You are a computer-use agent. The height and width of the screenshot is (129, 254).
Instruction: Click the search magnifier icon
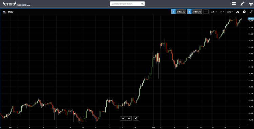[142, 4]
